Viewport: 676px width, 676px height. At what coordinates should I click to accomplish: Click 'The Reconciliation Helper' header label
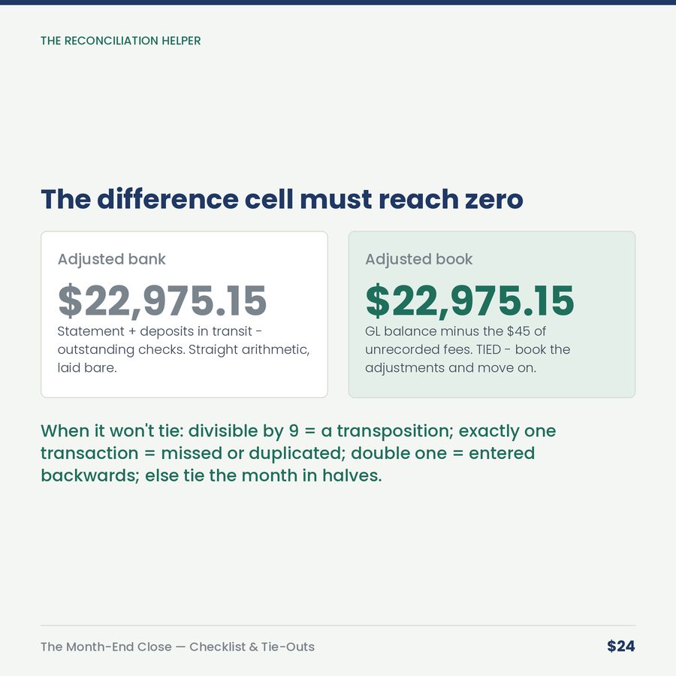121,41
